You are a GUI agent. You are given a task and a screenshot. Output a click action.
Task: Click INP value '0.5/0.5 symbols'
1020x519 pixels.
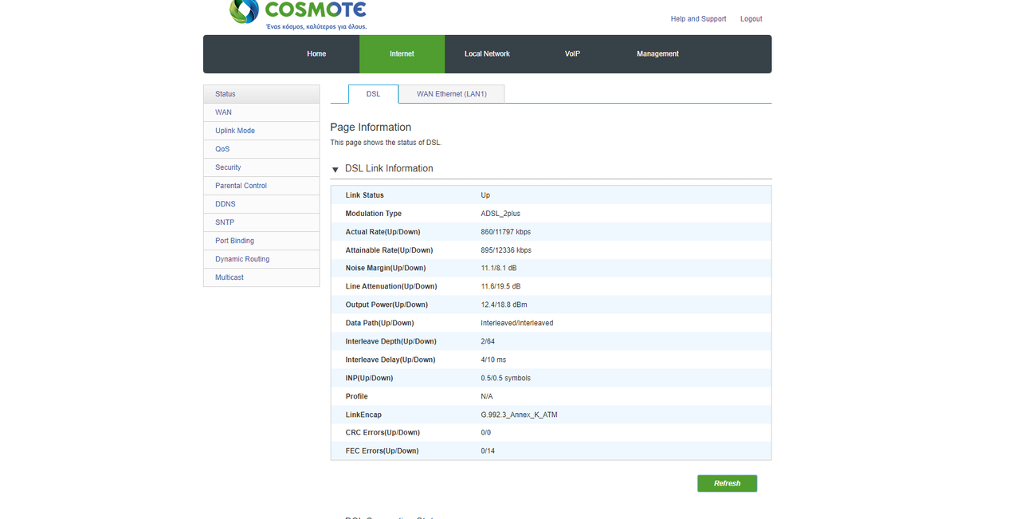click(x=505, y=378)
